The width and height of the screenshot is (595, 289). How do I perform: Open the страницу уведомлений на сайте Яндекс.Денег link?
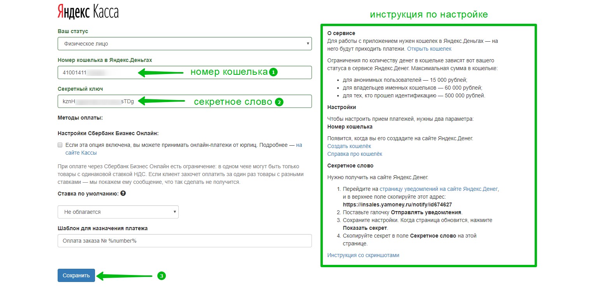(438, 189)
